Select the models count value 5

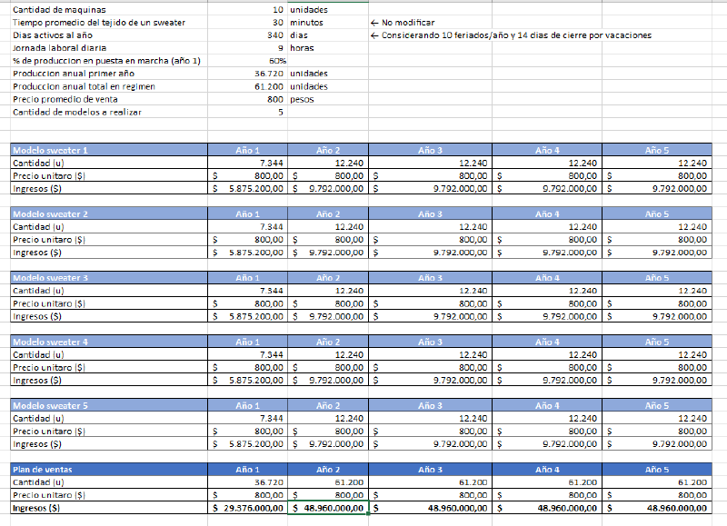pos(247,112)
